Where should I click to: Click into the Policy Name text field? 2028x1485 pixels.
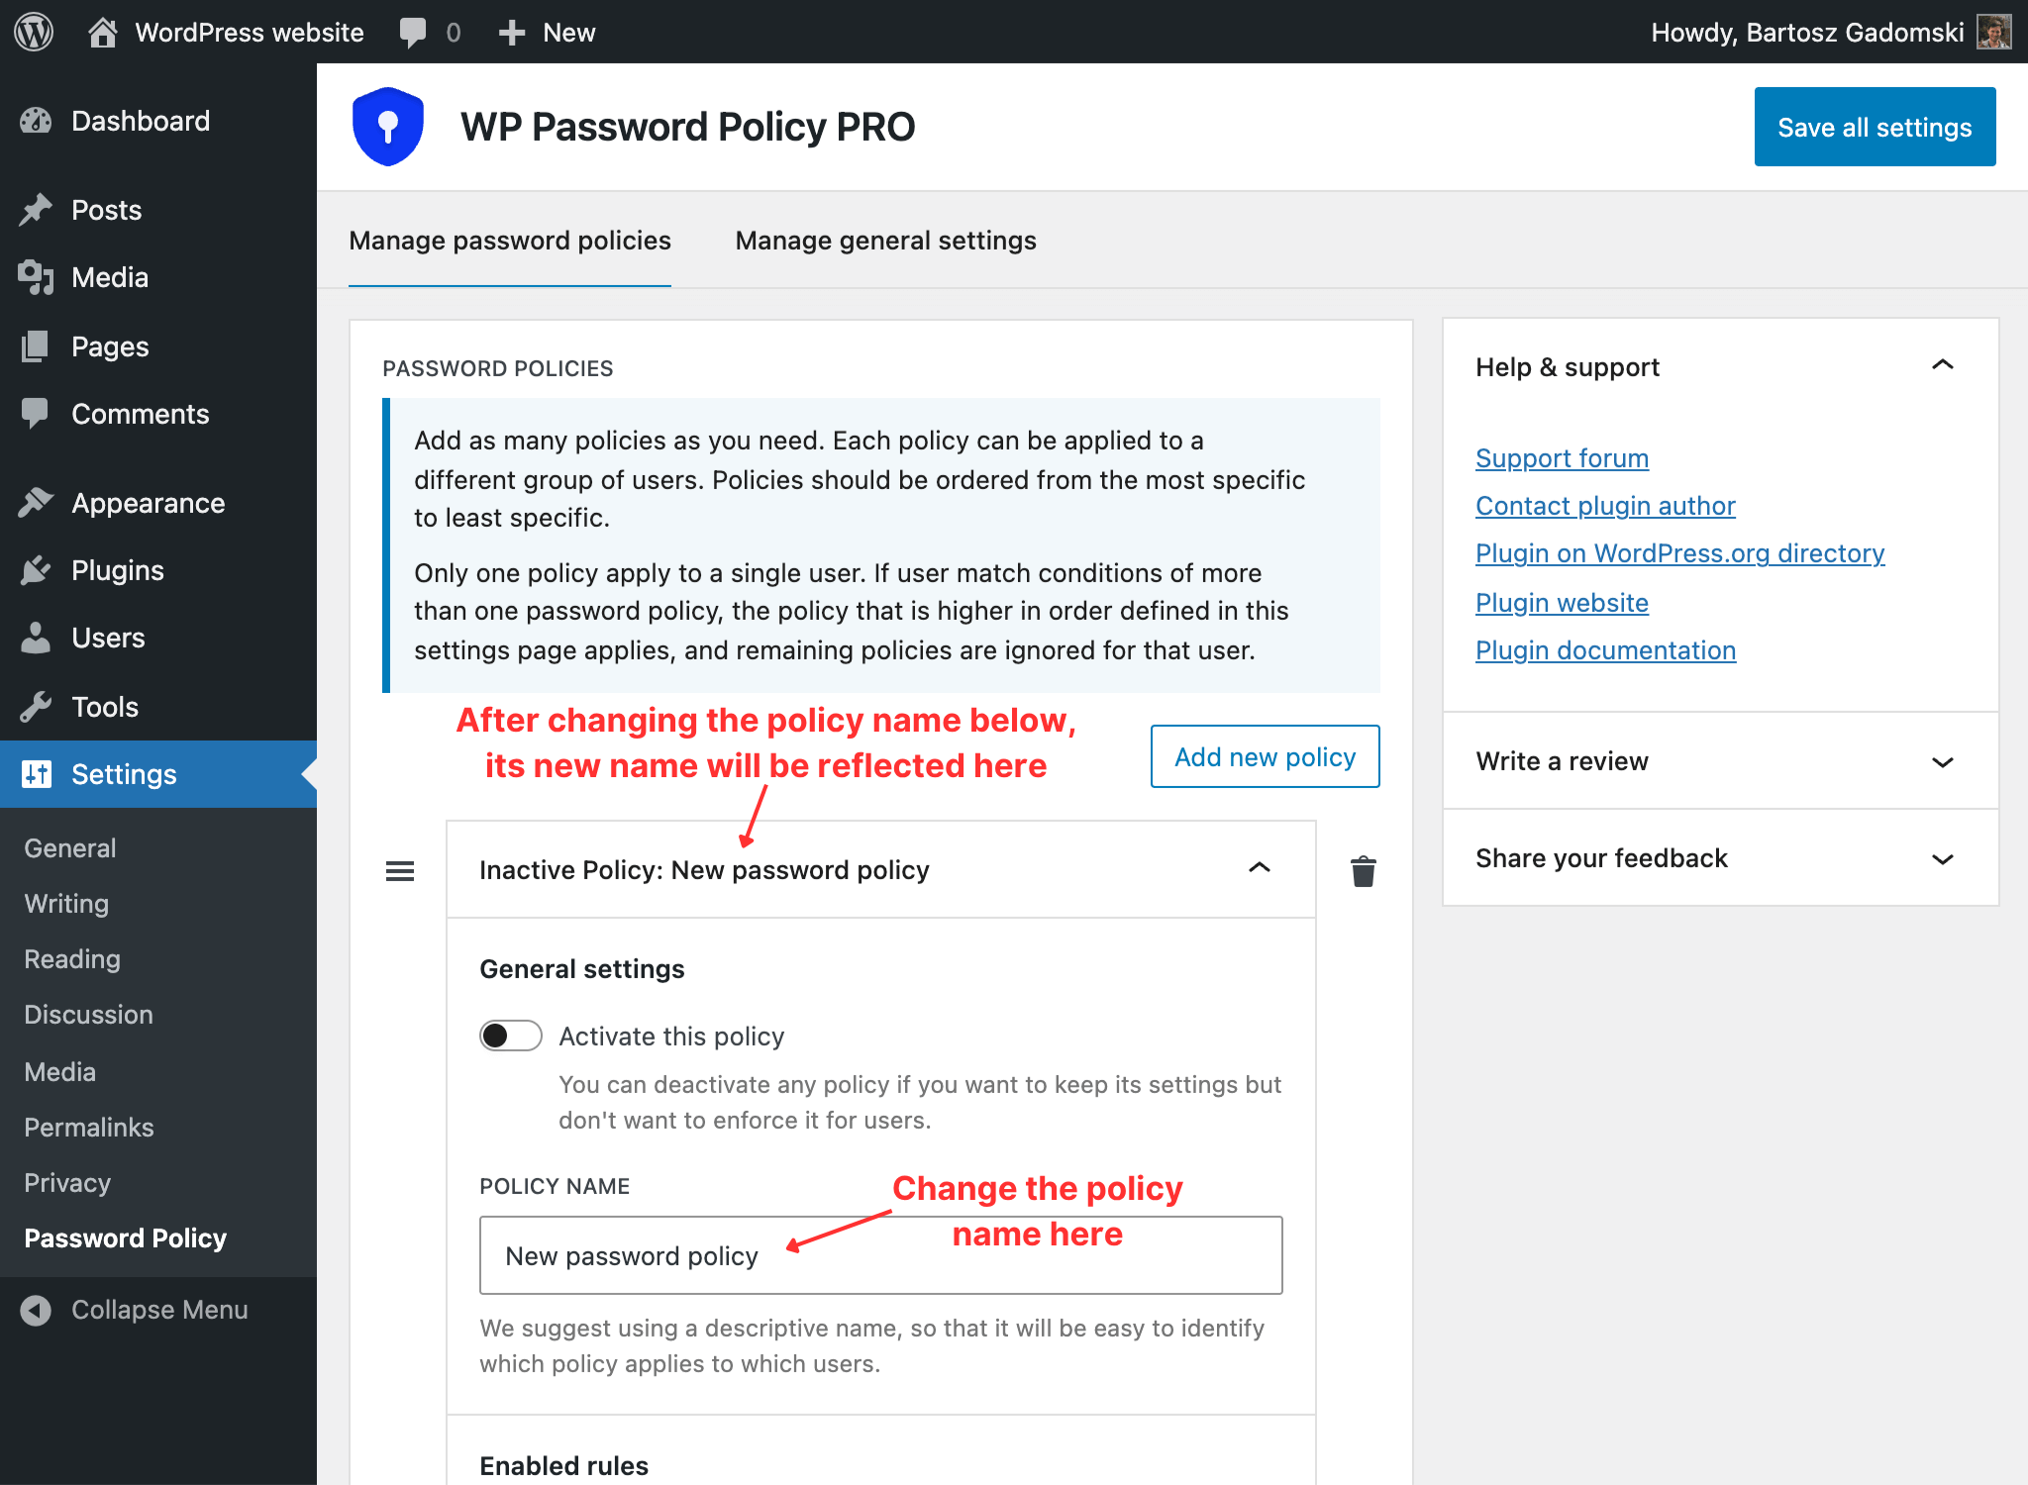(x=881, y=1255)
